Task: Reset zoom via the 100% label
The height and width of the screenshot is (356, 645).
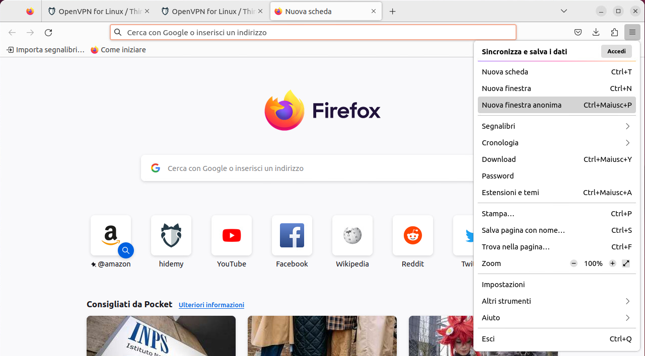Action: (593, 263)
